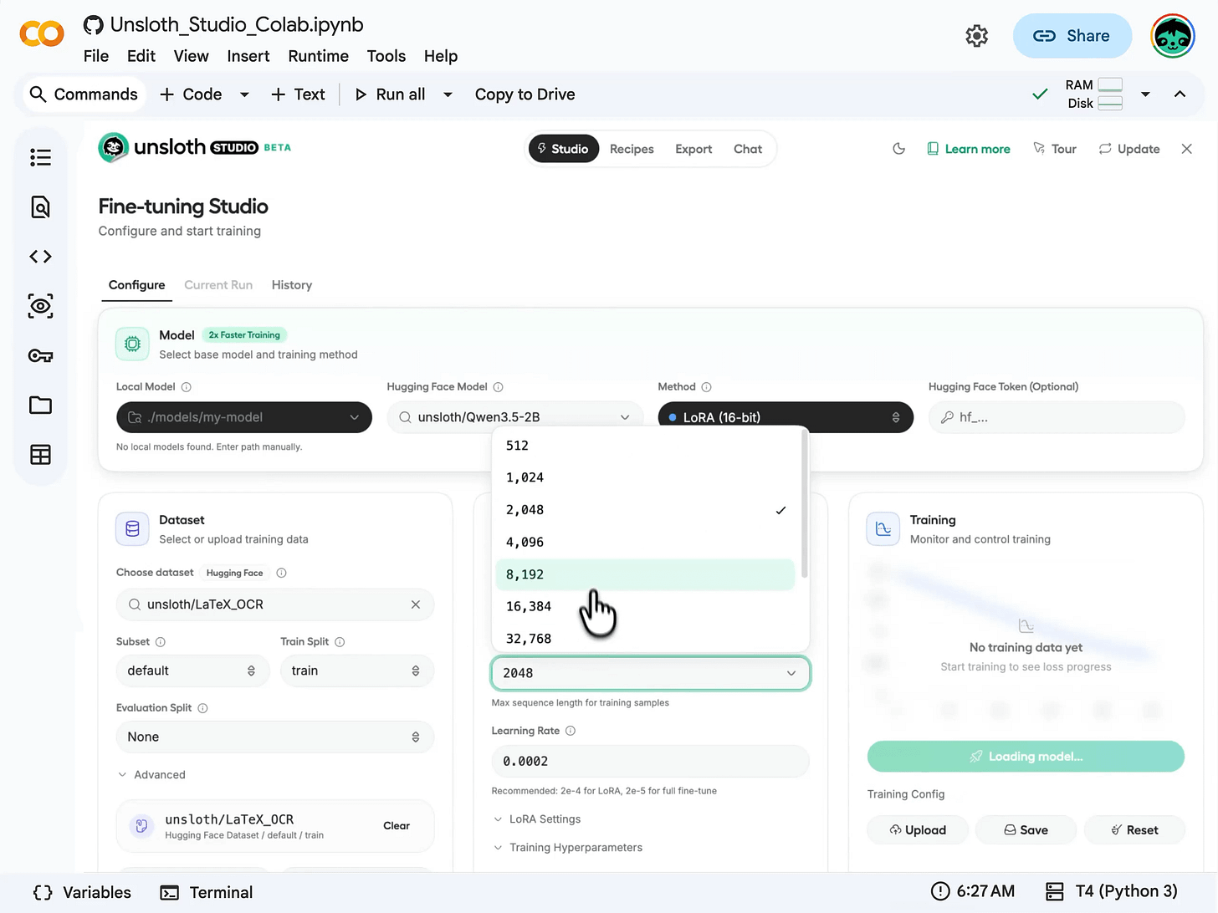The width and height of the screenshot is (1218, 913).
Task: Click the Hugging Face Token field
Action: tap(1057, 417)
